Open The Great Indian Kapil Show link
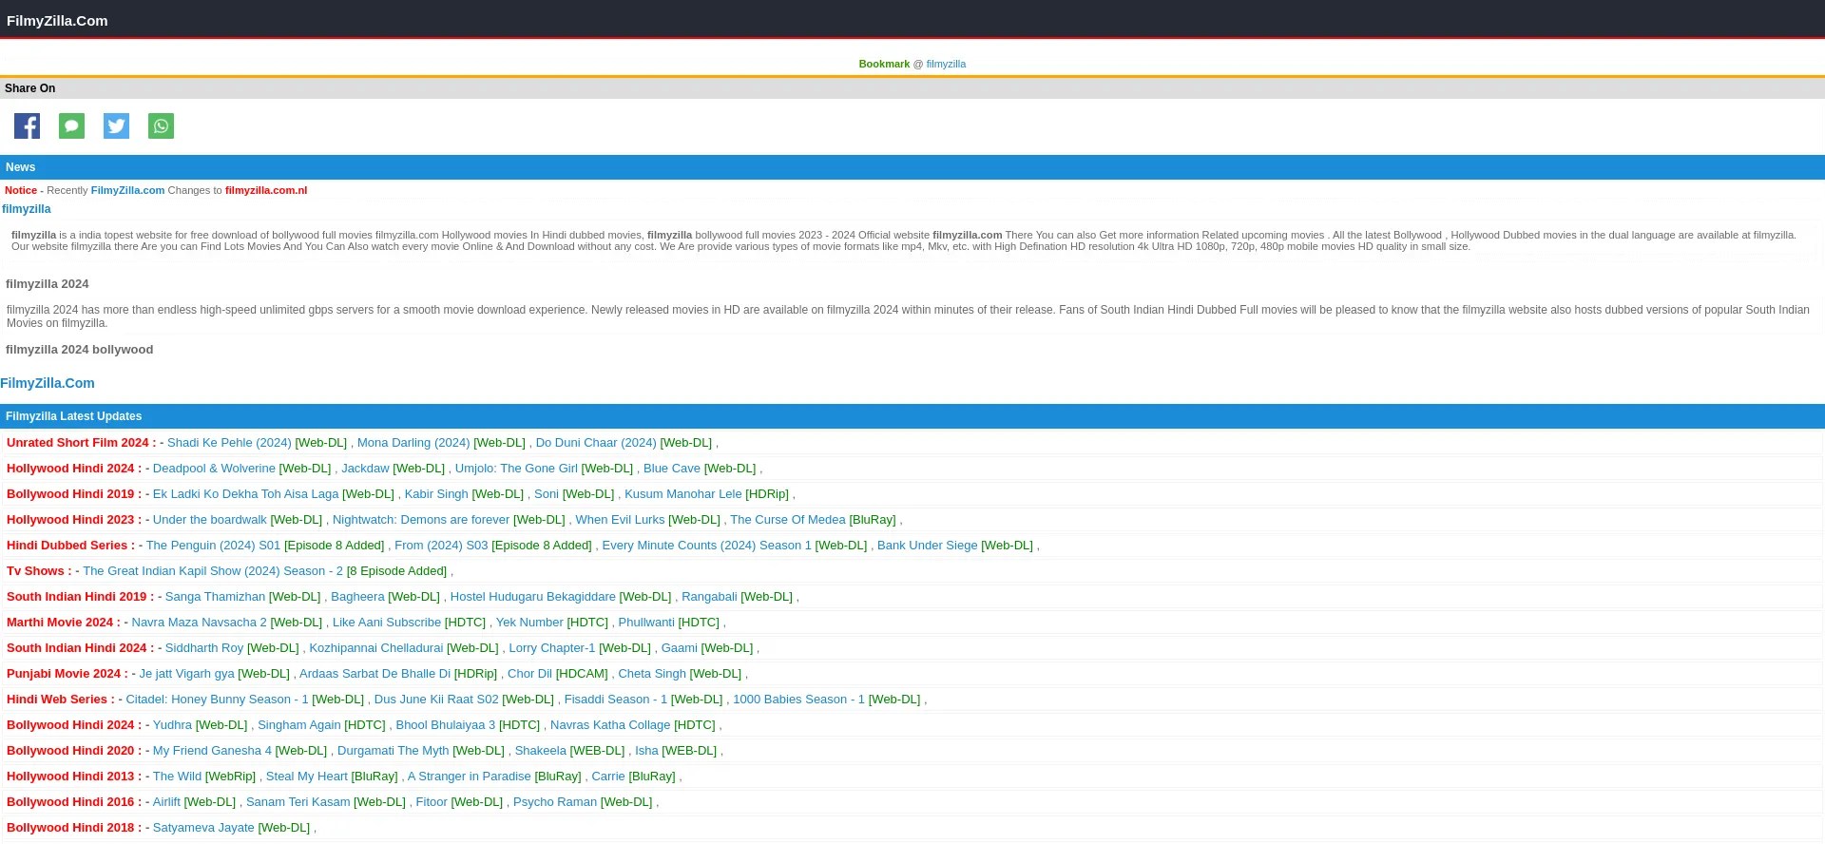 point(213,571)
